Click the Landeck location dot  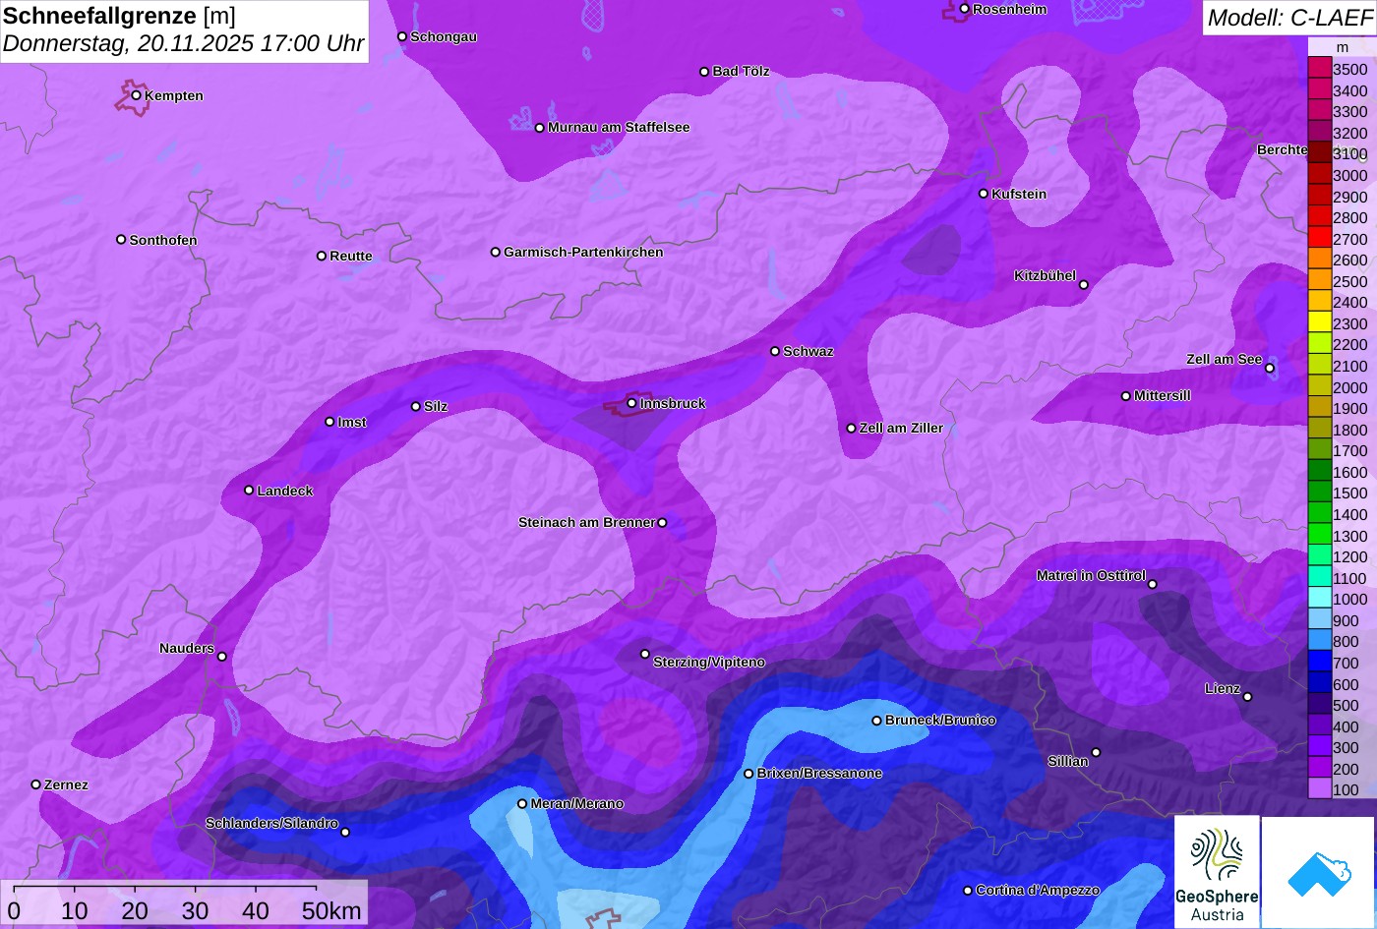coord(249,490)
